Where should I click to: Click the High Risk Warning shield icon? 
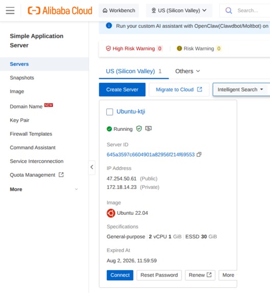tap(108, 49)
